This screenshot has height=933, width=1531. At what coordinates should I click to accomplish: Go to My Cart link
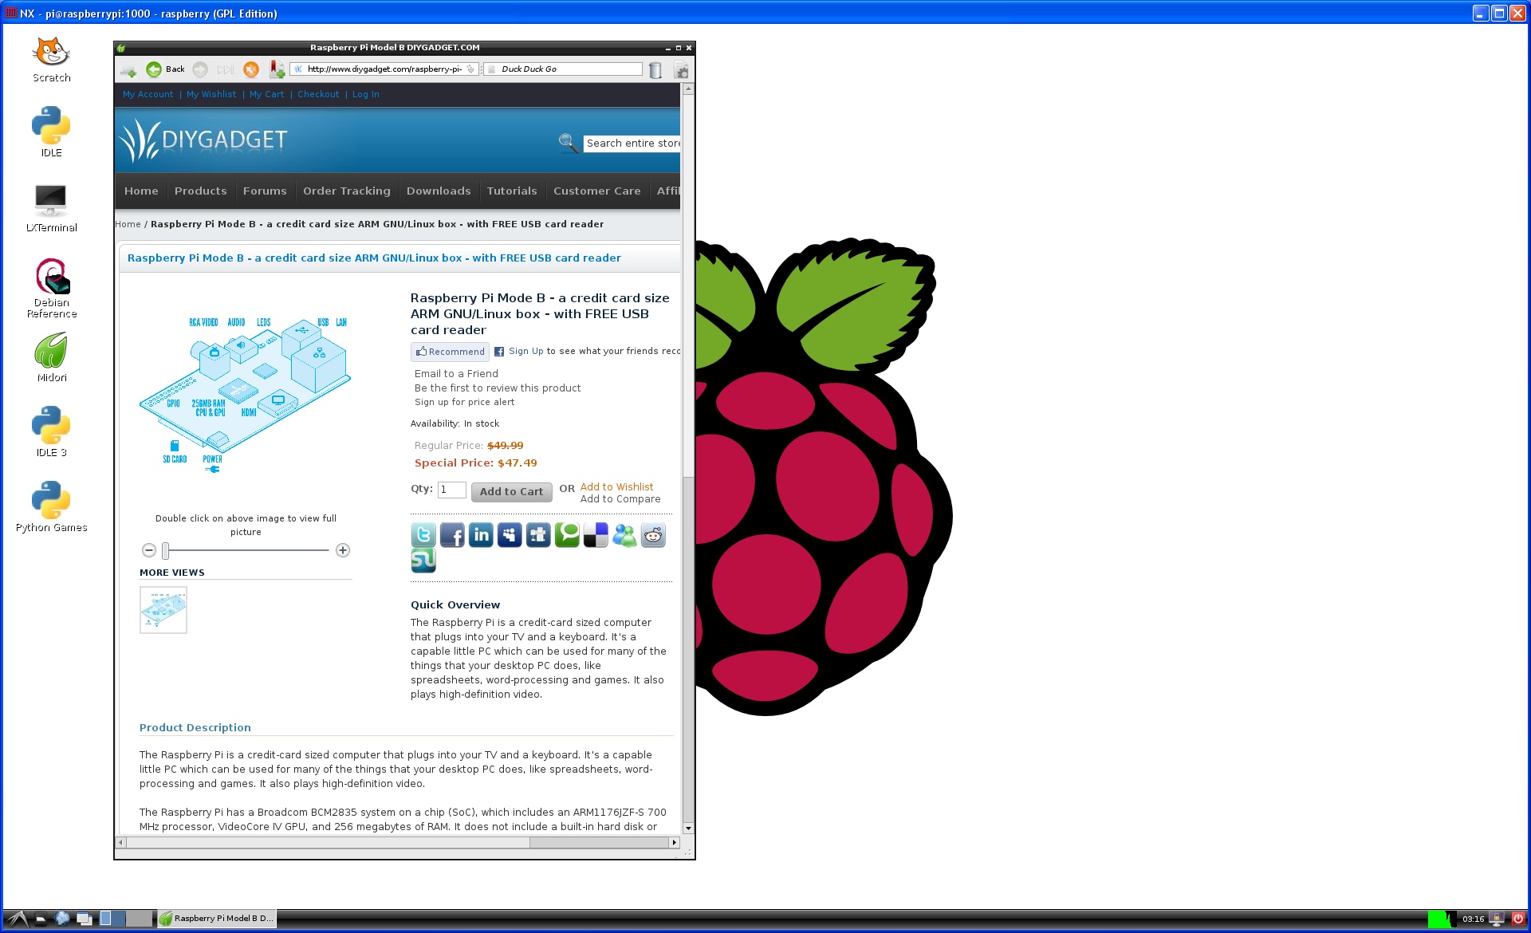(x=266, y=94)
